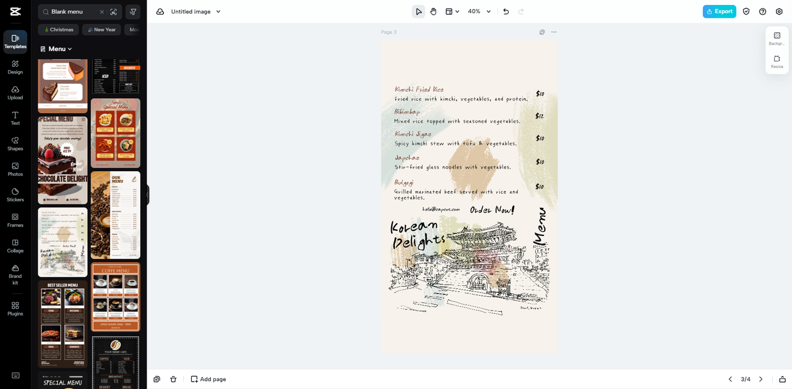Select the Seoul temple sketch illustration
The height and width of the screenshot is (389, 792).
click(x=470, y=269)
